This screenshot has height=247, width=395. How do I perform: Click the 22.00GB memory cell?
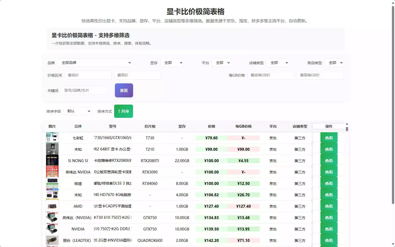(x=182, y=161)
